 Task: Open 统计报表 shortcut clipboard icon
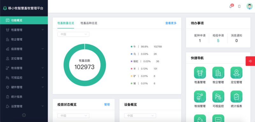point(237,97)
